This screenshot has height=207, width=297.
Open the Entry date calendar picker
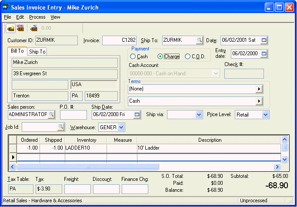pyautogui.click(x=264, y=54)
